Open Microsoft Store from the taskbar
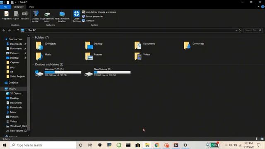The height and width of the screenshot is (149, 265). 138,145
